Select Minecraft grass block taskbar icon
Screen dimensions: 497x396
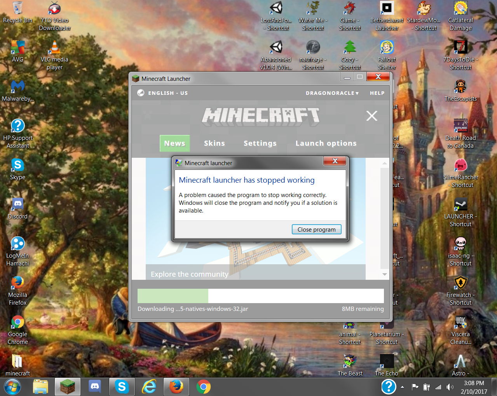coord(68,387)
